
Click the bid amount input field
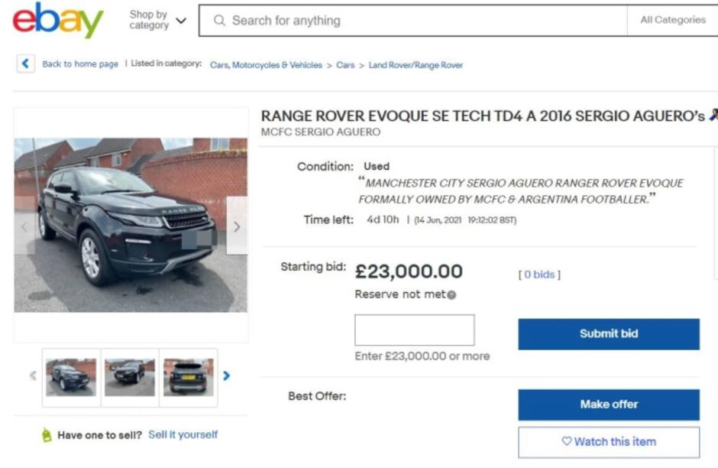point(414,330)
